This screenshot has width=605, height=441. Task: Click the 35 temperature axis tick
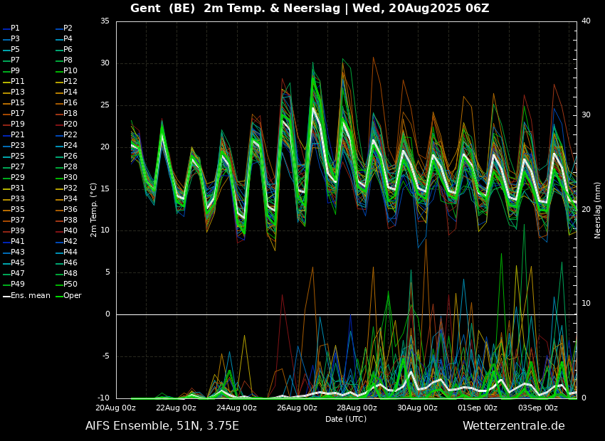click(x=105, y=21)
